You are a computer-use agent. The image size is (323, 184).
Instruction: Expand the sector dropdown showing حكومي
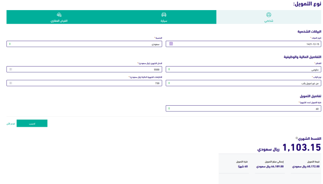coord(243,69)
